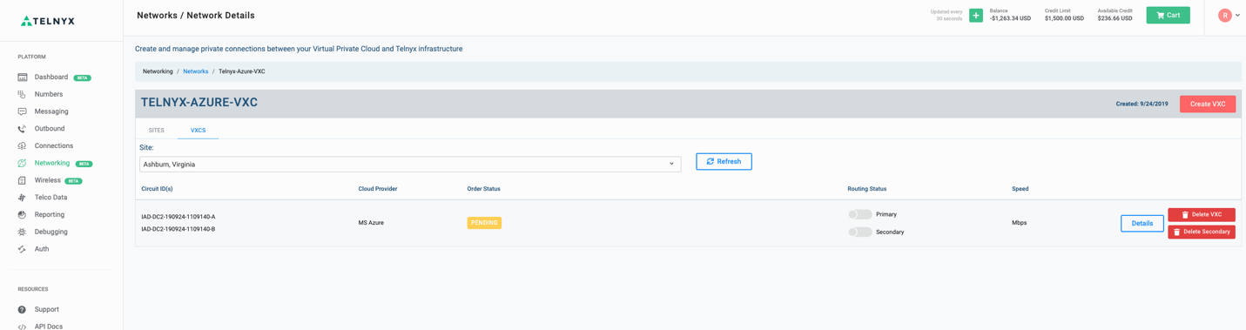Image resolution: width=1246 pixels, height=330 pixels.
Task: Click TELNYX-AZURE-VXC network title
Action: pos(199,103)
